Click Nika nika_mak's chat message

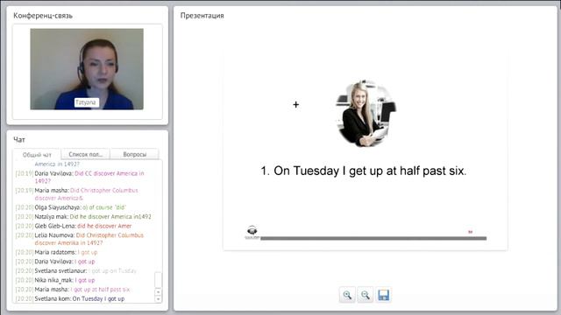(55, 280)
